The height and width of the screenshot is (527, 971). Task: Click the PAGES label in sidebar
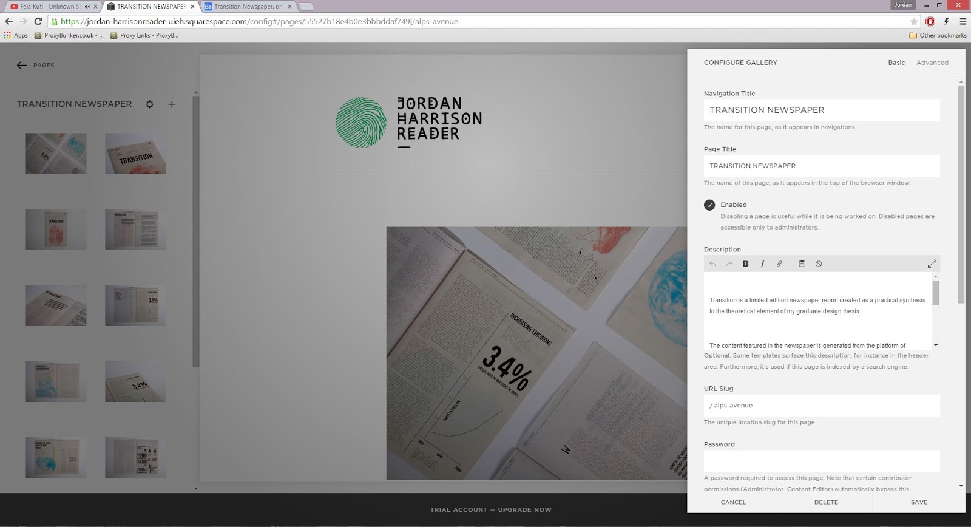[44, 65]
